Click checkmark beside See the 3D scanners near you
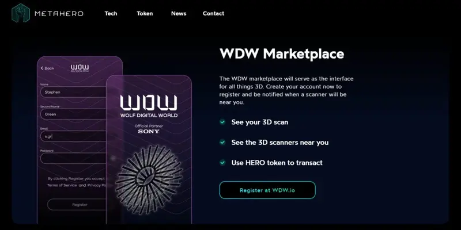Screen dimensions: 461x230 (222, 142)
